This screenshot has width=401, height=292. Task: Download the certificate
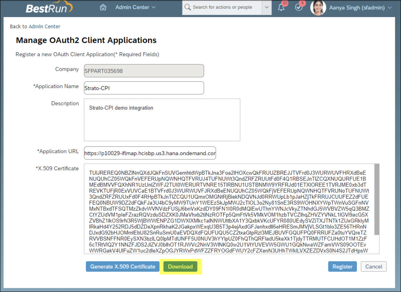(x=180, y=267)
